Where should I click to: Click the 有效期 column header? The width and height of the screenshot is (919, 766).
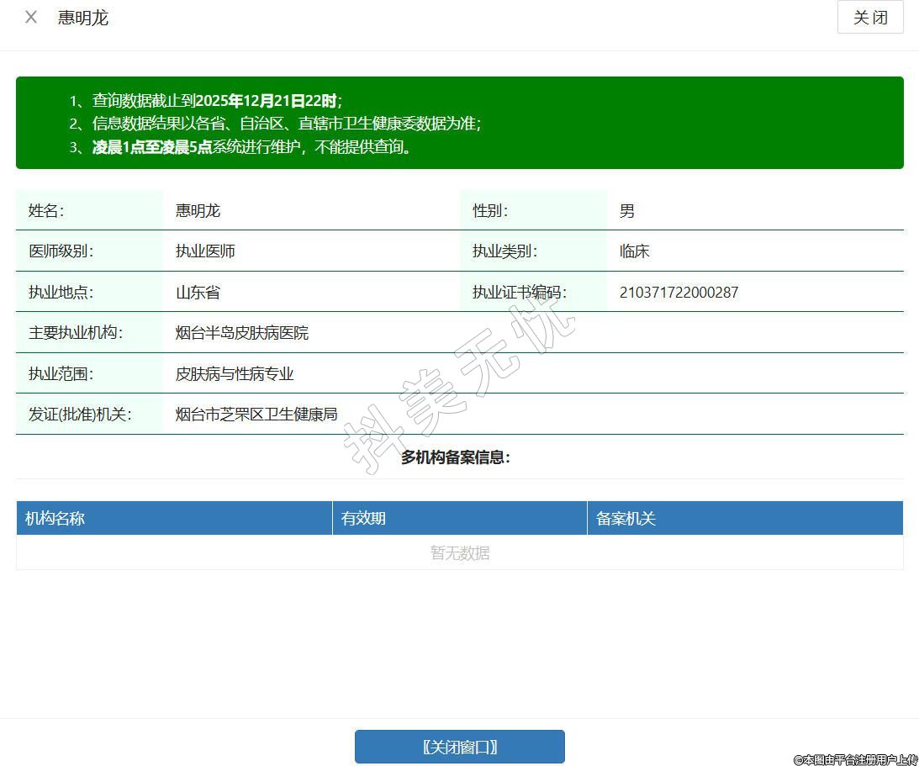(363, 518)
